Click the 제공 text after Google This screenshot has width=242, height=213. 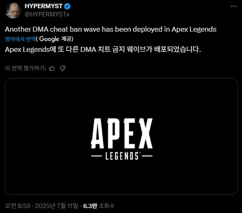click(x=66, y=39)
